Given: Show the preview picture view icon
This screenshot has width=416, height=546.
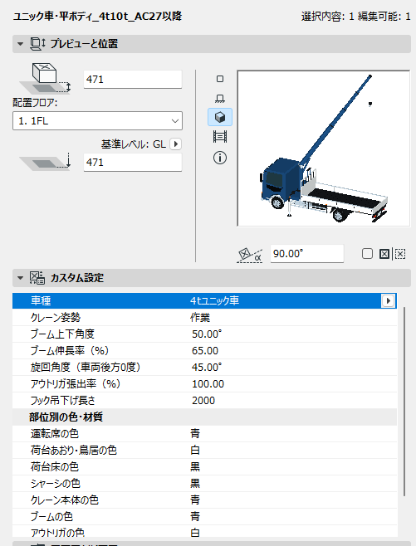Looking at the screenshot, I should pyautogui.click(x=220, y=136).
